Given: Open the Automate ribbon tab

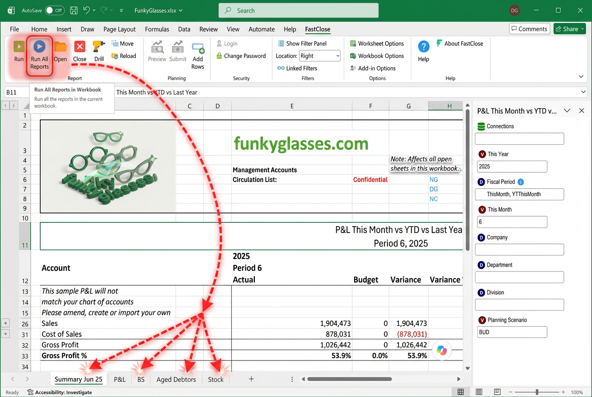Looking at the screenshot, I should pyautogui.click(x=261, y=29).
